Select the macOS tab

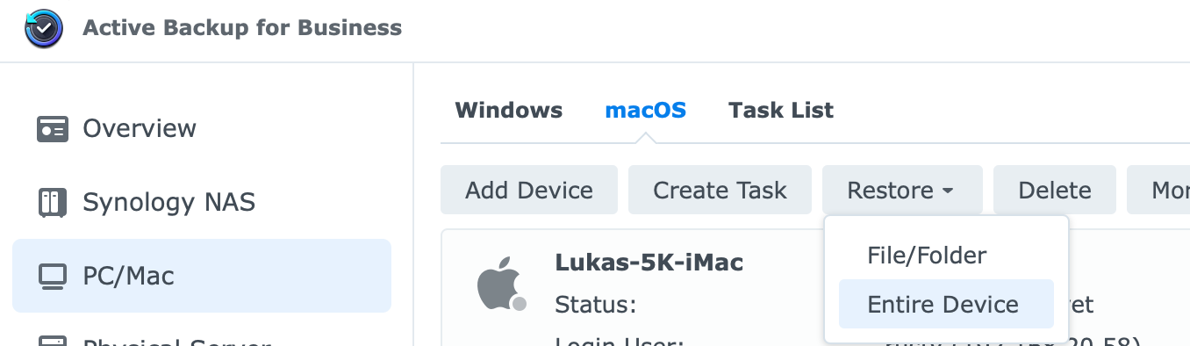point(646,111)
